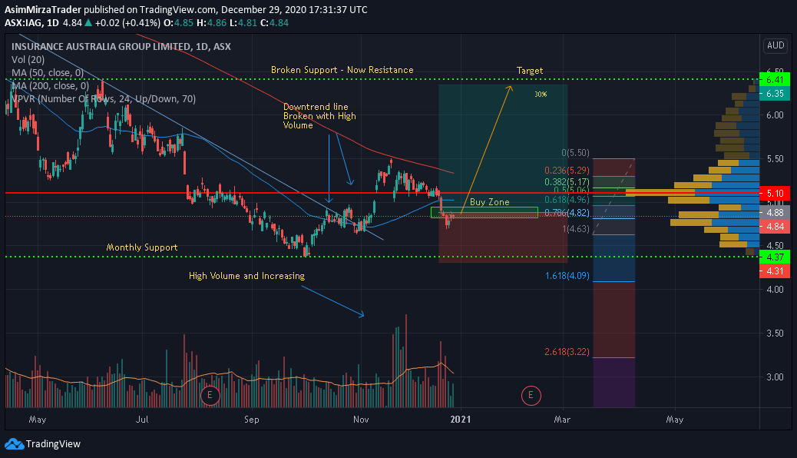Click the 30% label in target zone
The height and width of the screenshot is (458, 797).
pyautogui.click(x=541, y=95)
